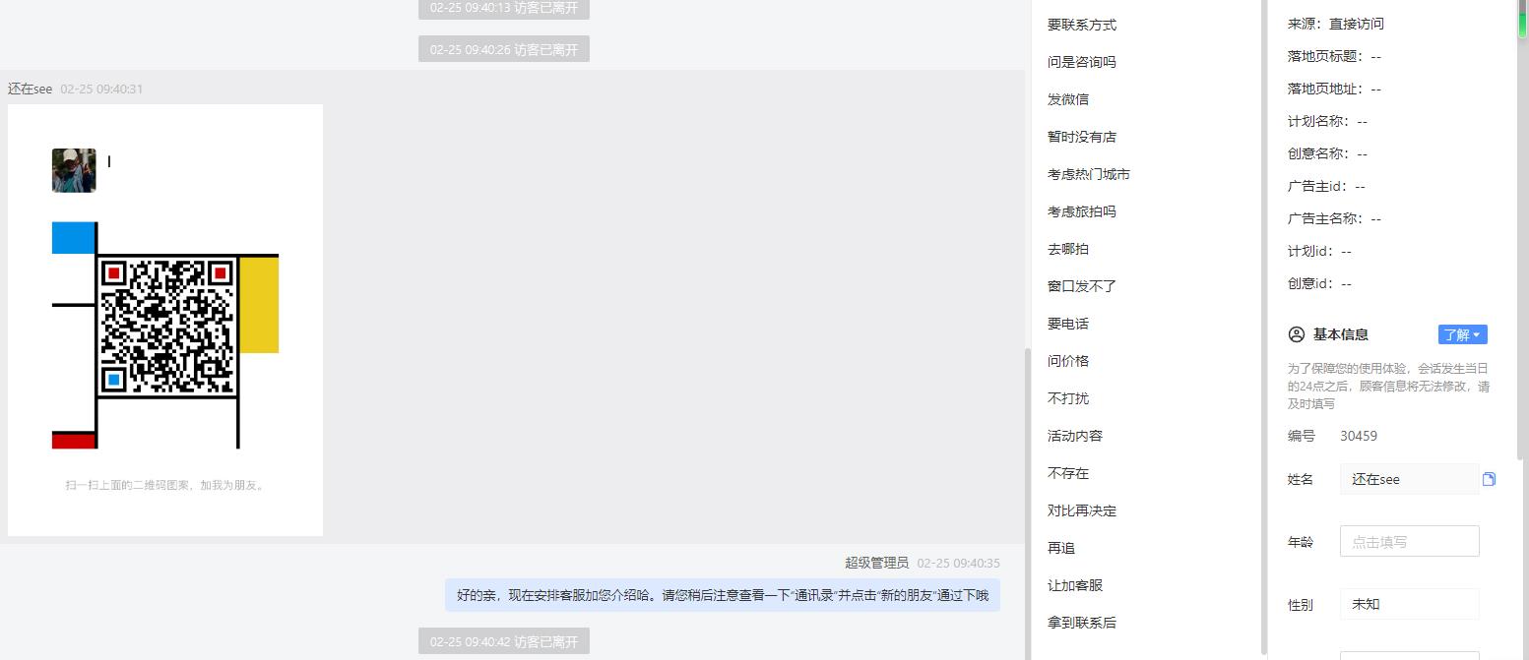The height and width of the screenshot is (660, 1529).
Task: Select quick reply 要联系方式
Action: [1082, 25]
